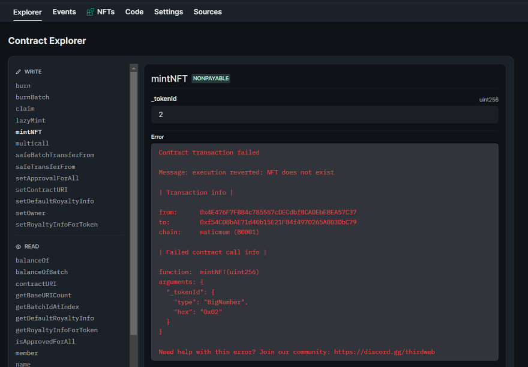Open the safeBatchTransferFrom function
This screenshot has height=367, width=528.
point(55,155)
